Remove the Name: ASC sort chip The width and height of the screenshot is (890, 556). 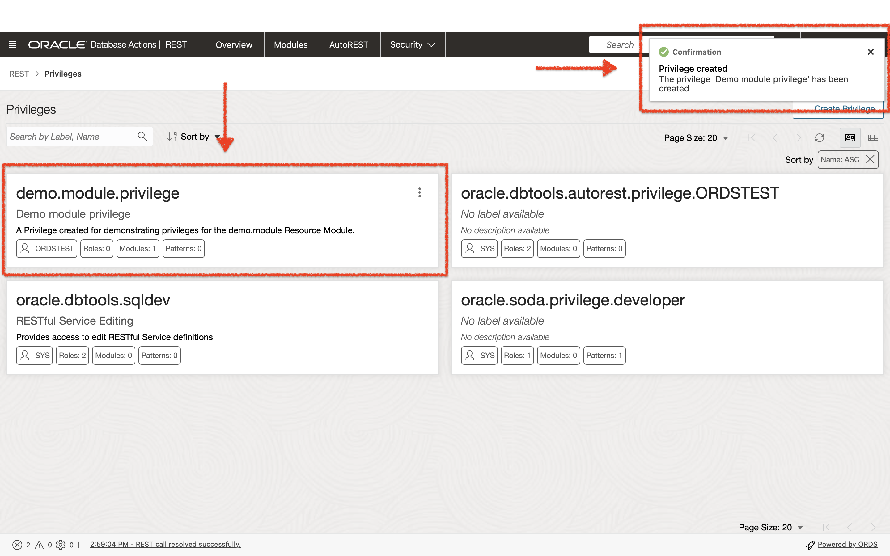(x=870, y=159)
